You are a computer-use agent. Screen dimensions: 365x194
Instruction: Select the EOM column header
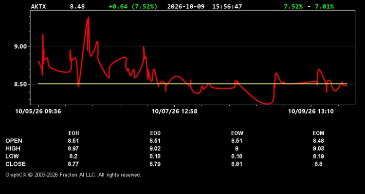coord(318,133)
